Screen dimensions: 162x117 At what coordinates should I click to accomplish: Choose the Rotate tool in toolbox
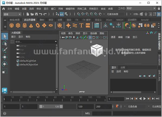click(x=5, y=64)
